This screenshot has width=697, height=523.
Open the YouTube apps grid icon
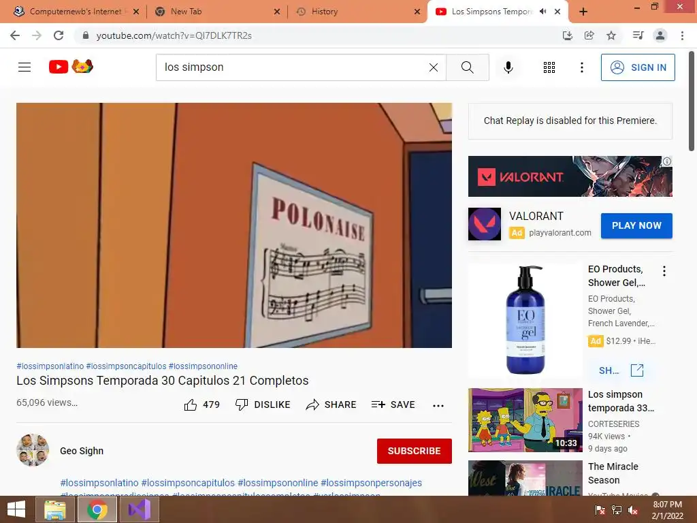pyautogui.click(x=549, y=67)
